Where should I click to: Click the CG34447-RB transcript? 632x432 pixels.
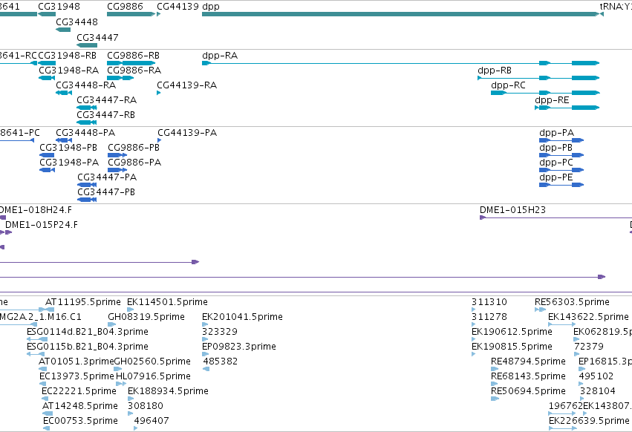[x=87, y=122]
